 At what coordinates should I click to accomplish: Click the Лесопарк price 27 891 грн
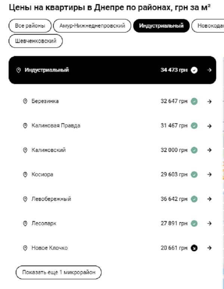(x=174, y=224)
